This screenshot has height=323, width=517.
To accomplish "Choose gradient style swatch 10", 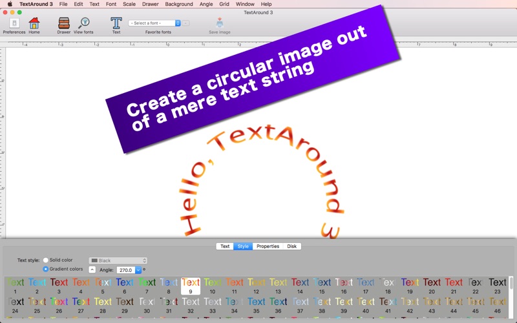I will pos(213,286).
